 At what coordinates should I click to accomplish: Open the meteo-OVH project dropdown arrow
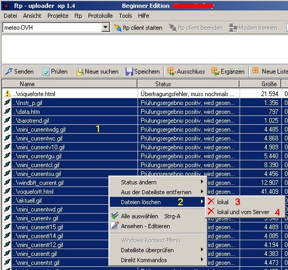pyautogui.click(x=105, y=28)
